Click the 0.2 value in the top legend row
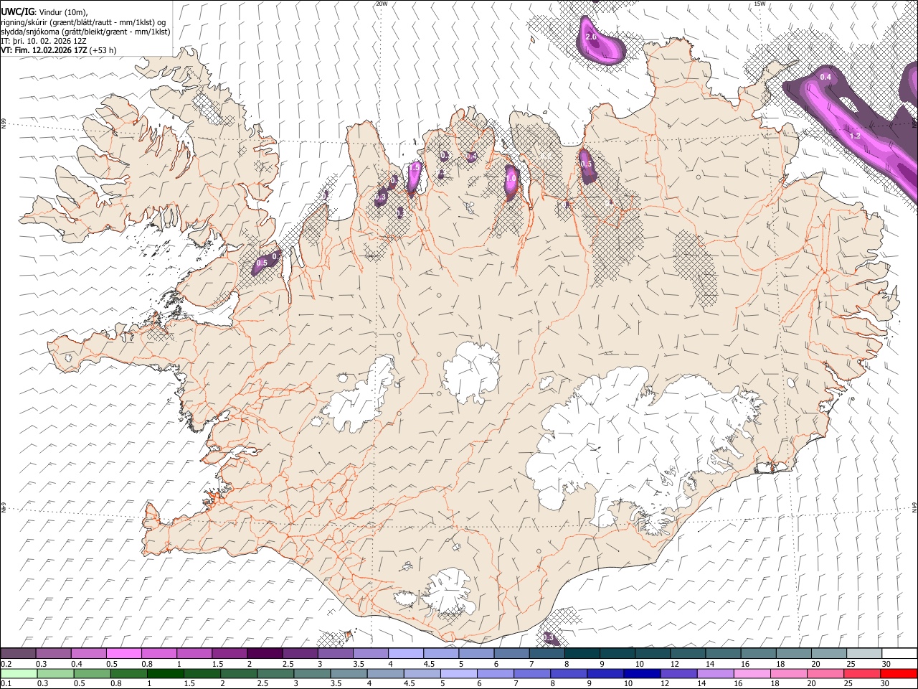This screenshot has width=918, height=689. point(6,664)
